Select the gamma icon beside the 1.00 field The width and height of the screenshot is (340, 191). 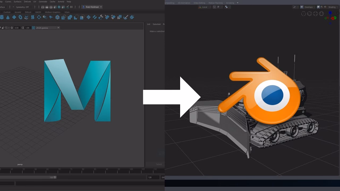coord(23,28)
